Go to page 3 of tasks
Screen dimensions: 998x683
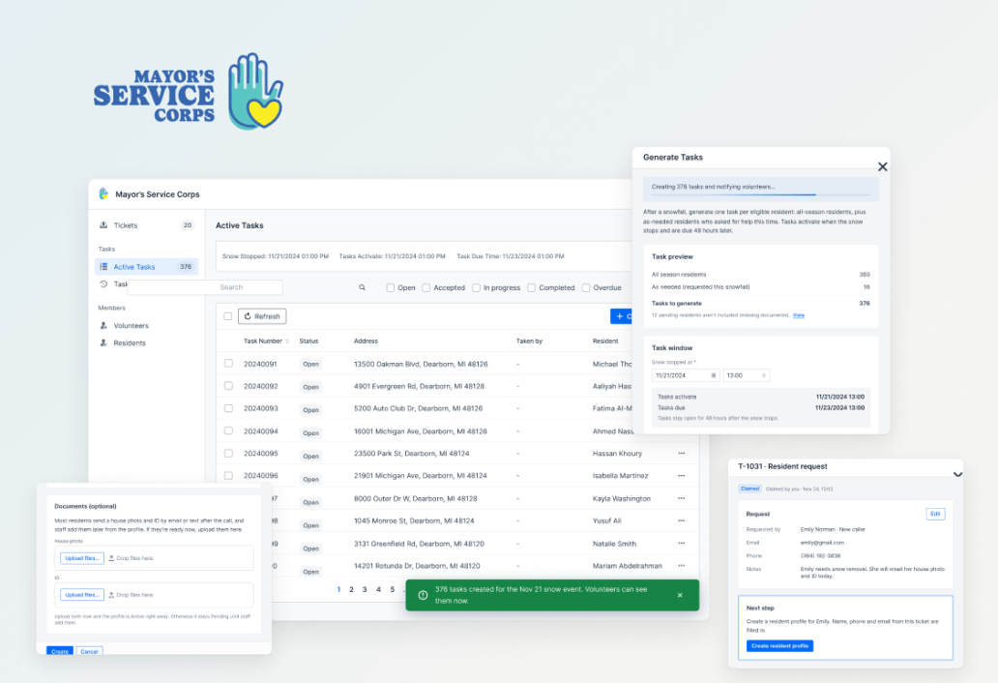click(365, 589)
